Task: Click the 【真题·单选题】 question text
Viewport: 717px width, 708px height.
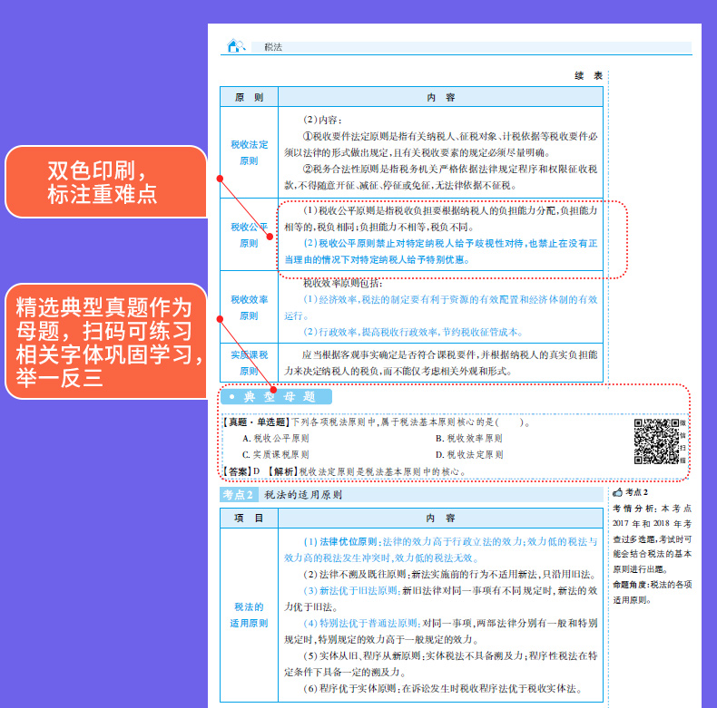Action: [x=376, y=422]
